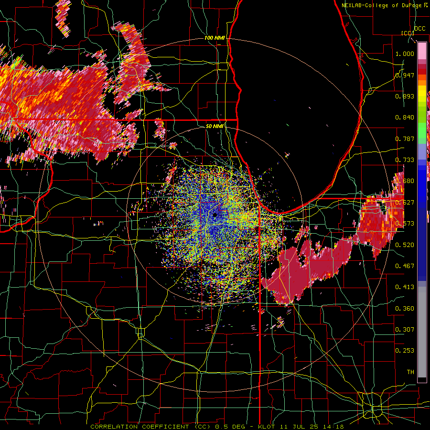Click the 50 NMI range ring label
Image resolution: width=430 pixels, height=430 pixels.
215,126
